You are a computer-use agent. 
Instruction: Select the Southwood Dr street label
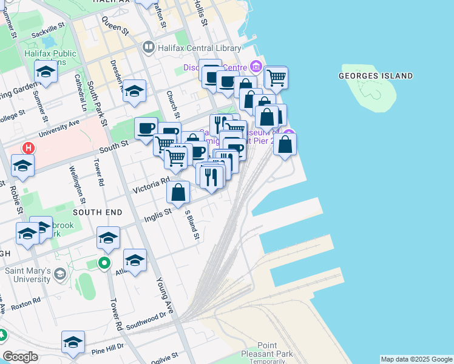click(x=146, y=320)
